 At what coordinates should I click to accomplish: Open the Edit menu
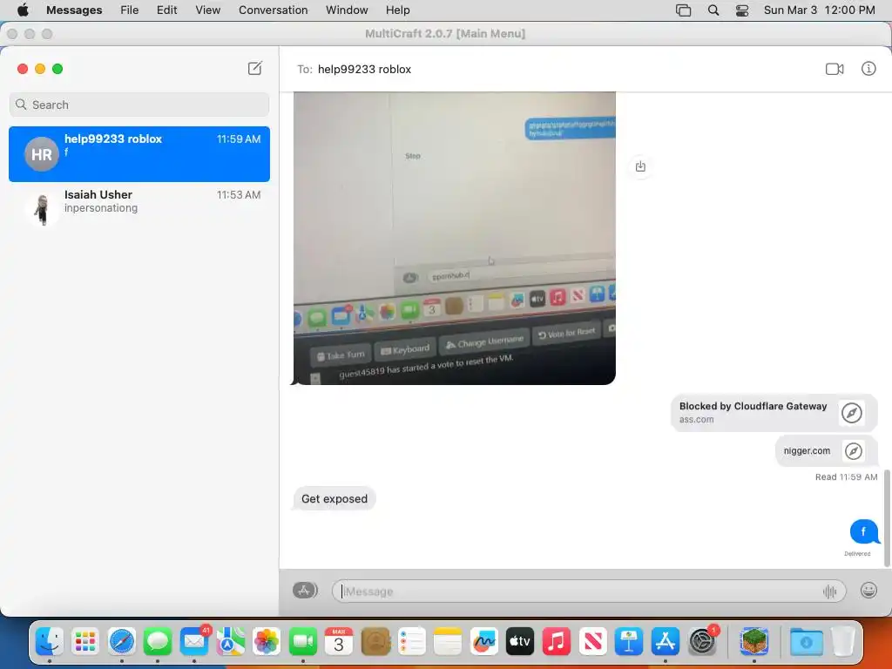coord(166,10)
